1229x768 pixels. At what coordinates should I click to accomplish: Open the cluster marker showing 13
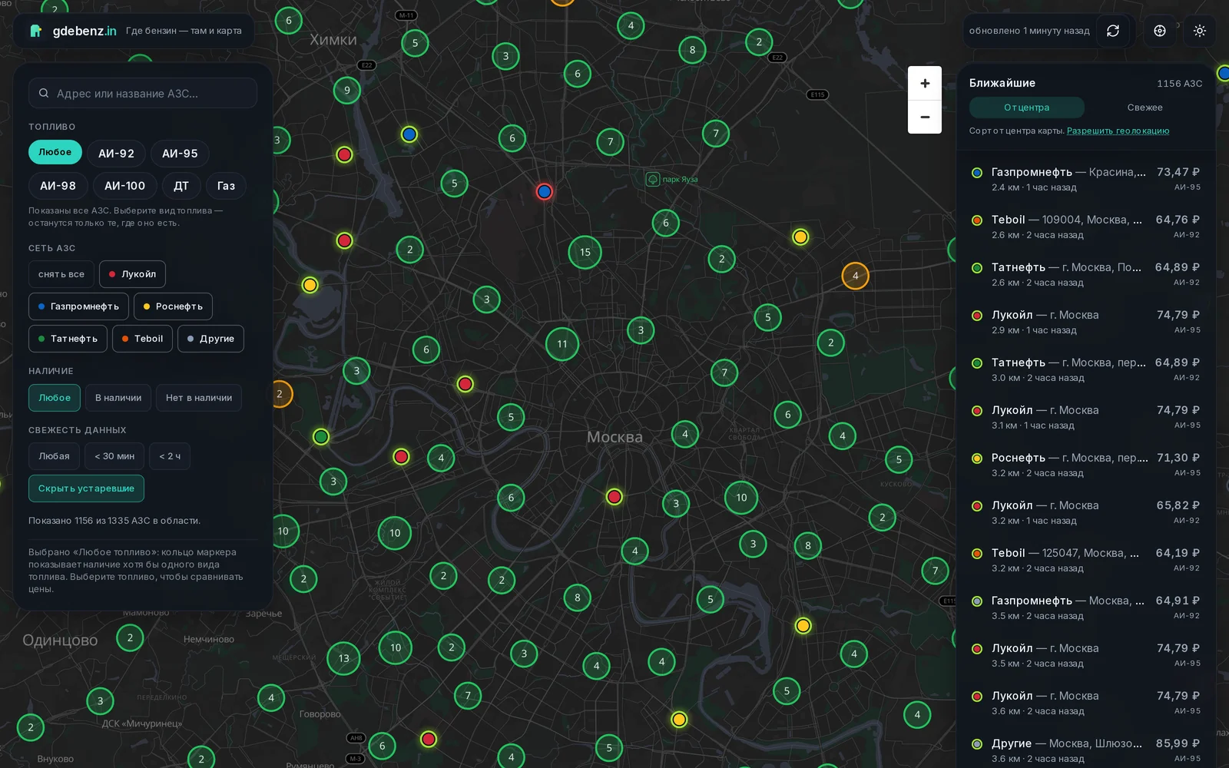point(343,658)
